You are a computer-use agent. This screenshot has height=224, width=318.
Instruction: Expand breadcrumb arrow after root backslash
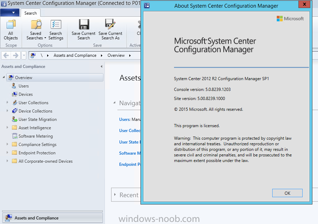coord(48,55)
